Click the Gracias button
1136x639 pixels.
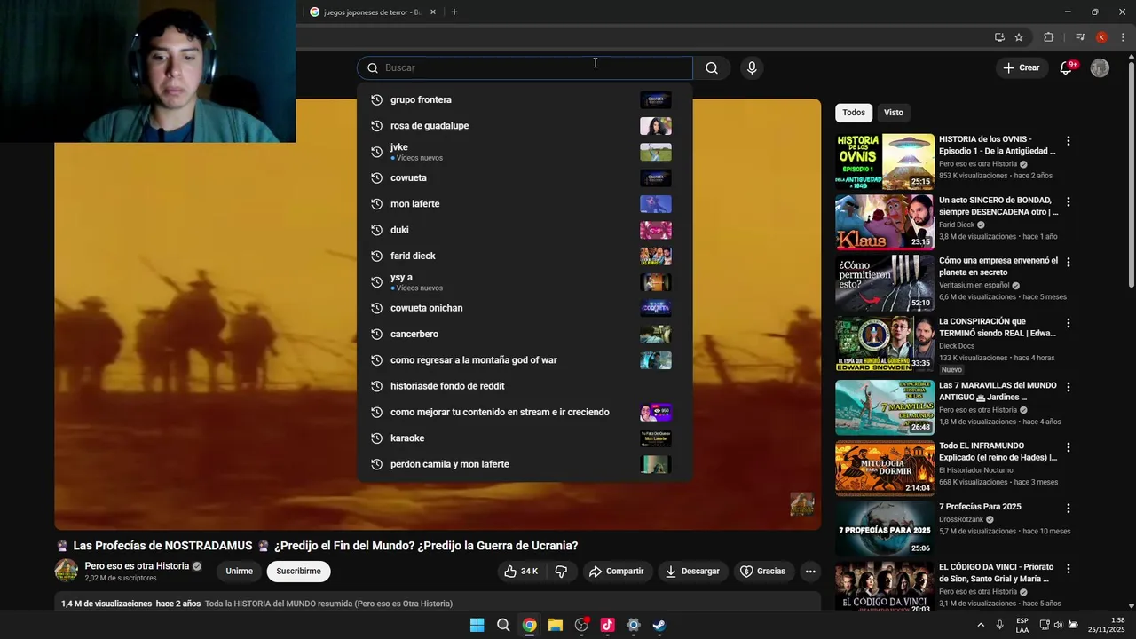tap(763, 572)
